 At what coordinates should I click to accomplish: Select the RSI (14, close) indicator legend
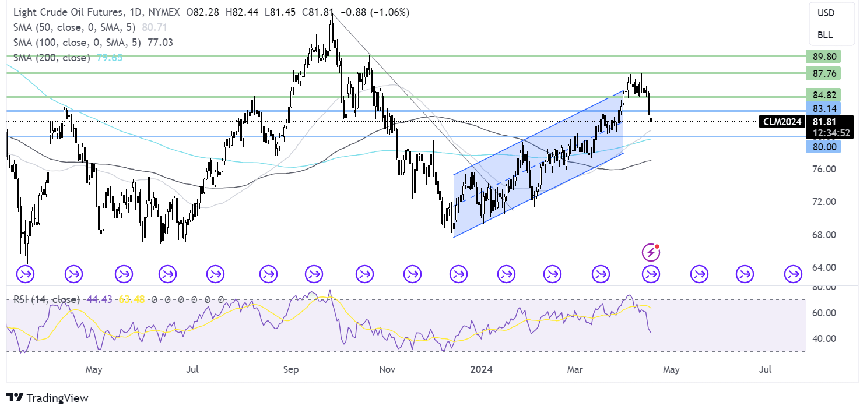pyautogui.click(x=46, y=299)
